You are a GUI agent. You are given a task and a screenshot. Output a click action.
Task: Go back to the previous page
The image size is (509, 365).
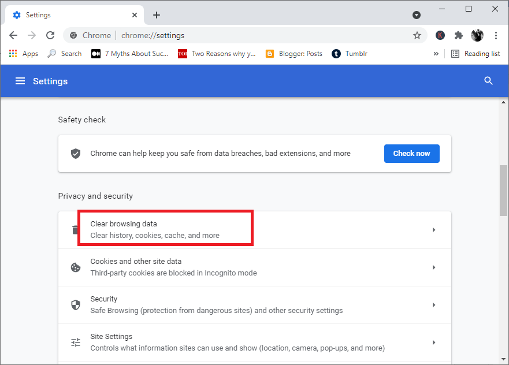tap(13, 35)
